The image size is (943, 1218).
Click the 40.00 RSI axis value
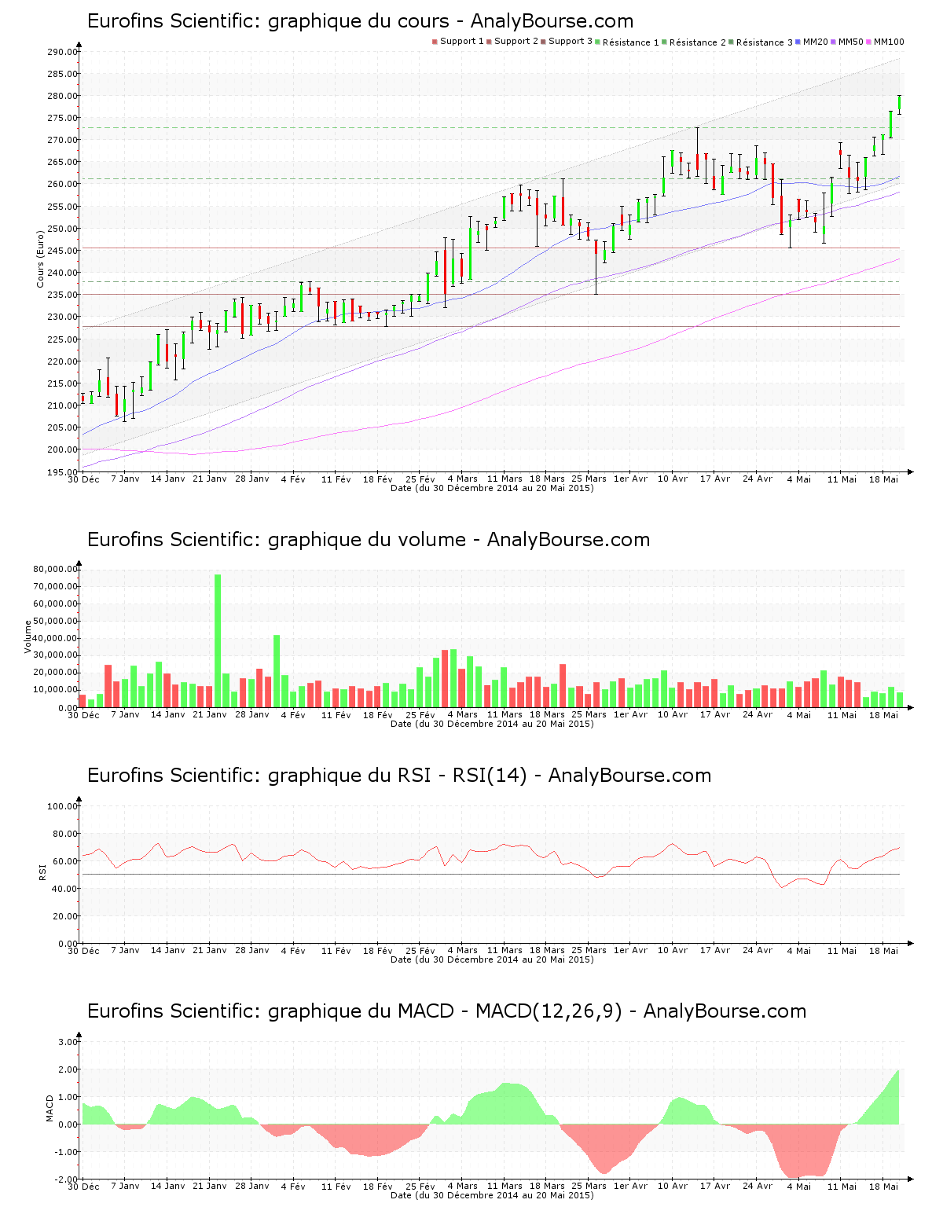point(64,889)
